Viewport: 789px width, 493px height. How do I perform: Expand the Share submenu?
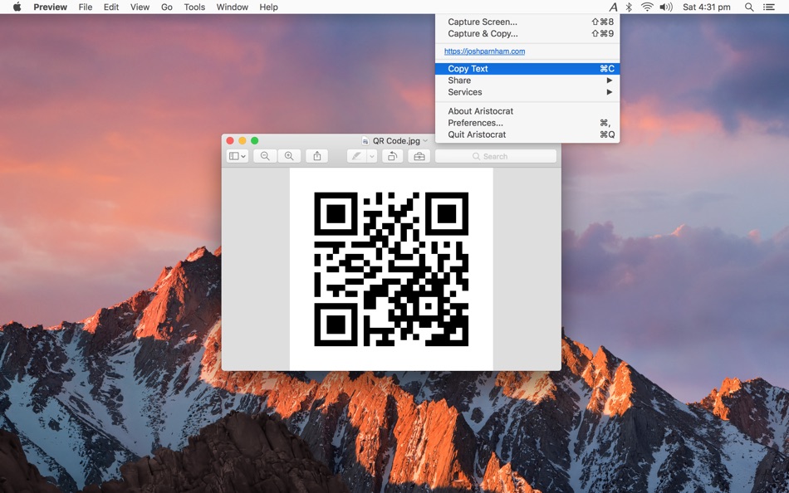coord(527,81)
